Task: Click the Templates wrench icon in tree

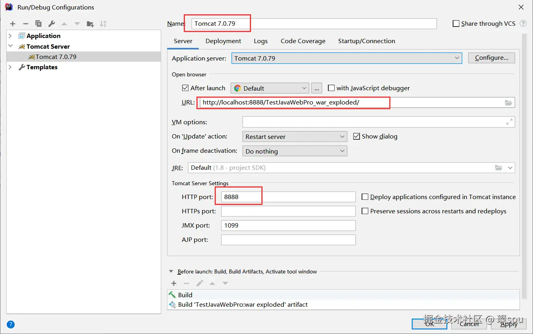Action: point(22,67)
